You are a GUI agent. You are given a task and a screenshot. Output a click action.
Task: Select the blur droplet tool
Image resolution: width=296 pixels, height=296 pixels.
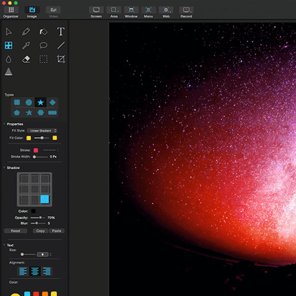coord(8,59)
